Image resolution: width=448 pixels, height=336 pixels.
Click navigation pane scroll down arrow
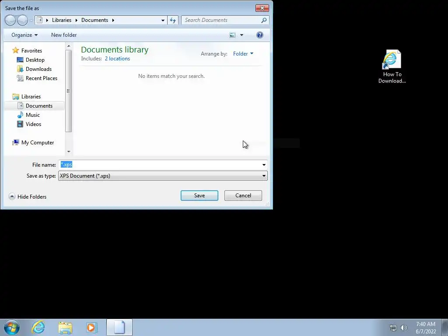pyautogui.click(x=69, y=152)
